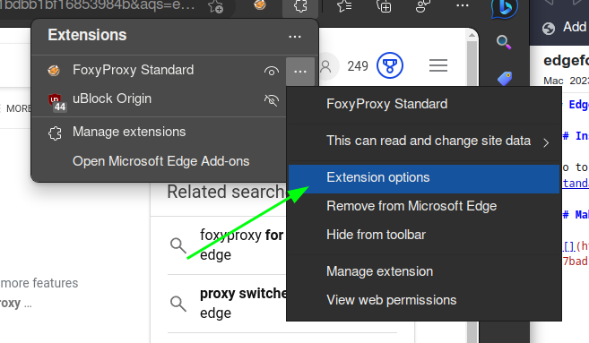Click the page scrollbar up arrow
Image resolution: width=589 pixels, height=343 pixels.
472,35
